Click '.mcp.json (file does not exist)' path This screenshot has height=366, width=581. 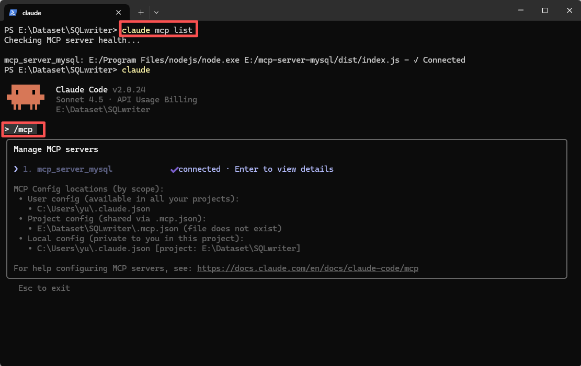(160, 229)
